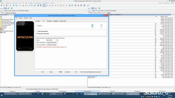Open Device Manager (Диспетчер устройств) taskbar item
Image resolution: width=175 pixels, height=98 pixels.
click(x=104, y=94)
